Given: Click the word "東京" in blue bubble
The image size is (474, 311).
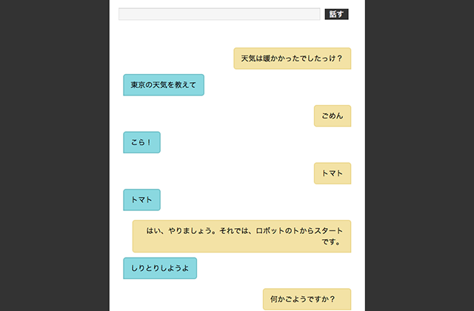Looking at the screenshot, I should tap(138, 85).
